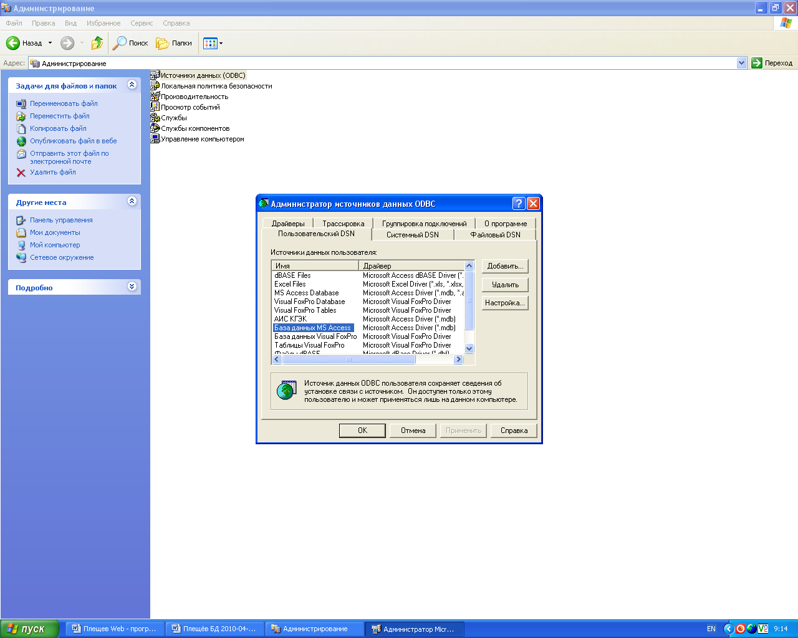
Task: Open the Вид menu
Action: click(x=71, y=23)
